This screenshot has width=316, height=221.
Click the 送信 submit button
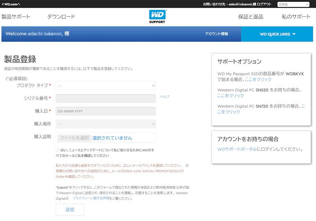pyautogui.click(x=70, y=210)
